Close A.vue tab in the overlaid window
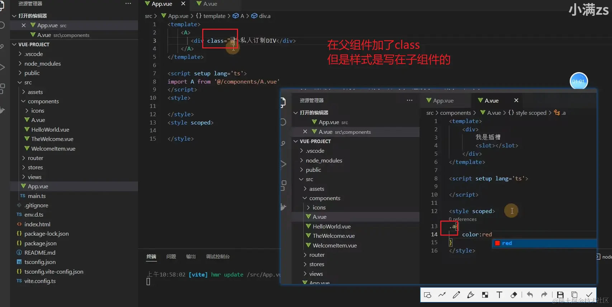This screenshot has width=612, height=307. point(516,100)
